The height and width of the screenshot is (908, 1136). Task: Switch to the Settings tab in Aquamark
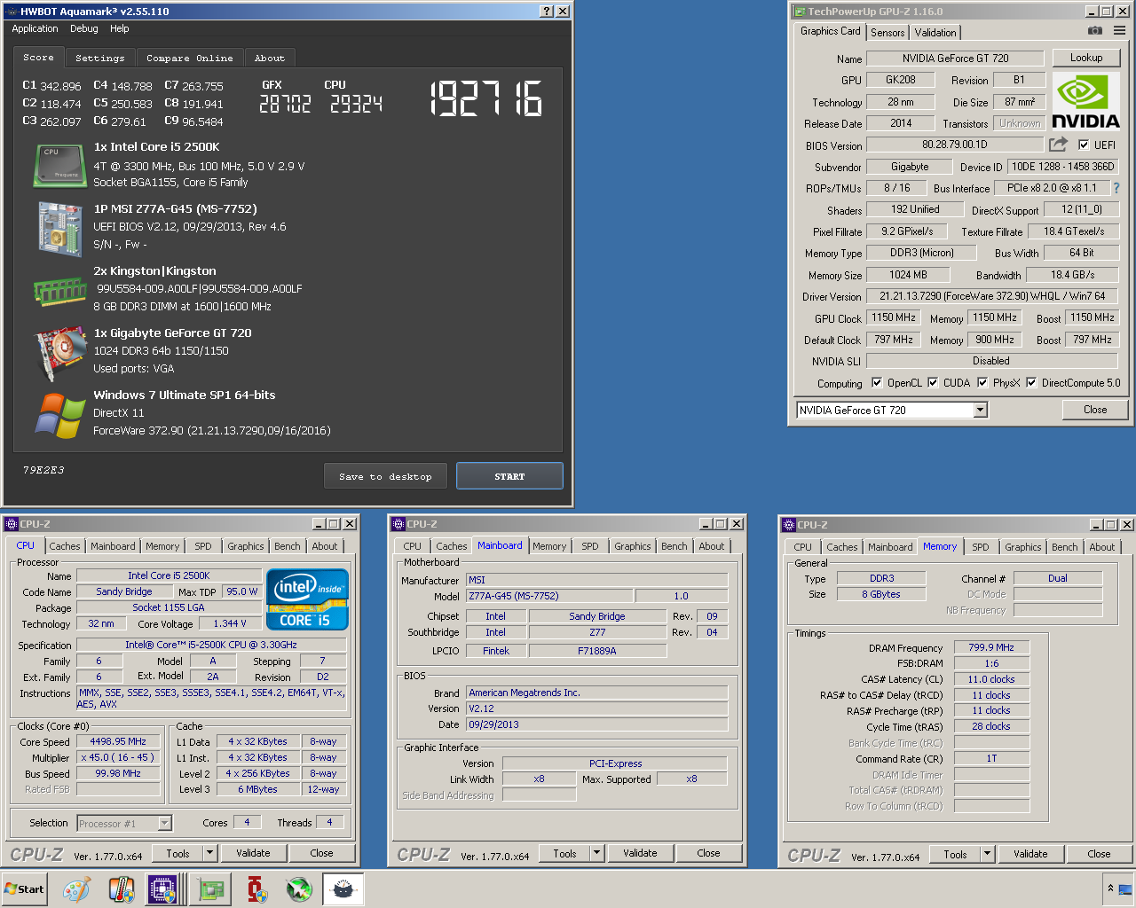pyautogui.click(x=100, y=58)
